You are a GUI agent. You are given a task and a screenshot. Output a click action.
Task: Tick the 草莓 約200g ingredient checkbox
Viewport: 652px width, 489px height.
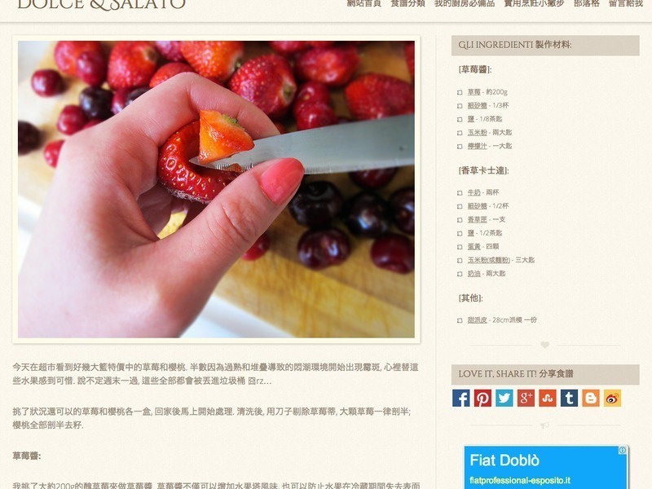pyautogui.click(x=460, y=92)
